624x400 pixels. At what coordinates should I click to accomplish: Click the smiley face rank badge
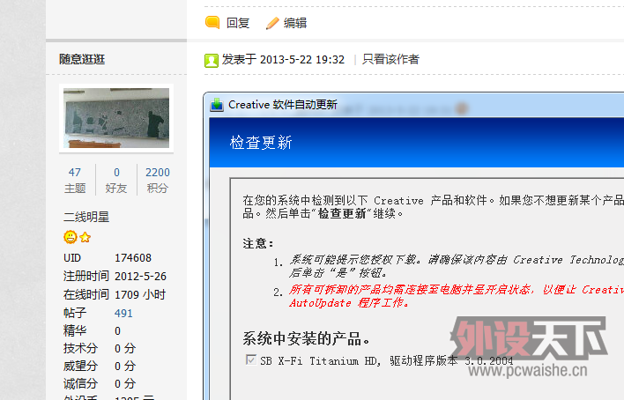coord(71,237)
